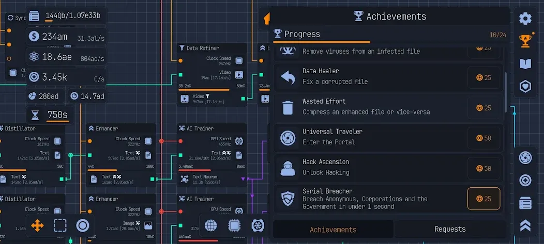Viewport: 544px width, 244px height.
Task: Click Data Refiner's green Video output port
Action: 243,99
